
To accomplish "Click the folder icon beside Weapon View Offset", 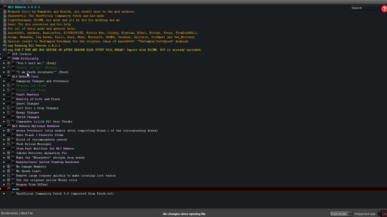I will (x=13, y=184).
